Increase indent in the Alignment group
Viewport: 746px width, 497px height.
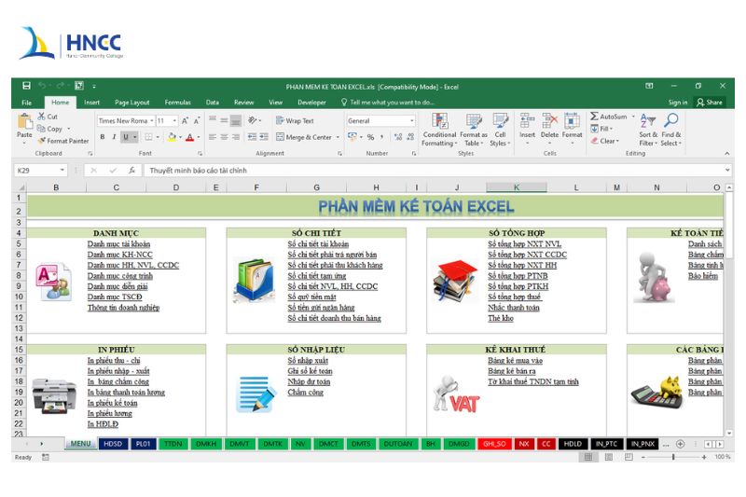(x=264, y=137)
